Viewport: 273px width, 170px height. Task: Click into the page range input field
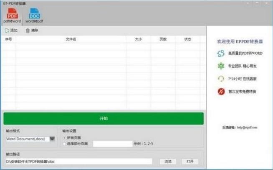[112, 144]
